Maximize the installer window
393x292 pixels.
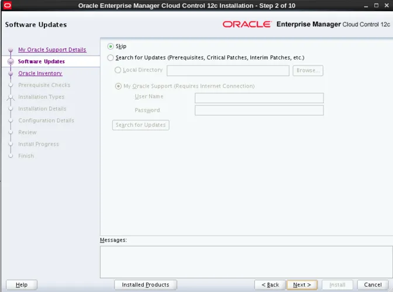pos(376,5)
